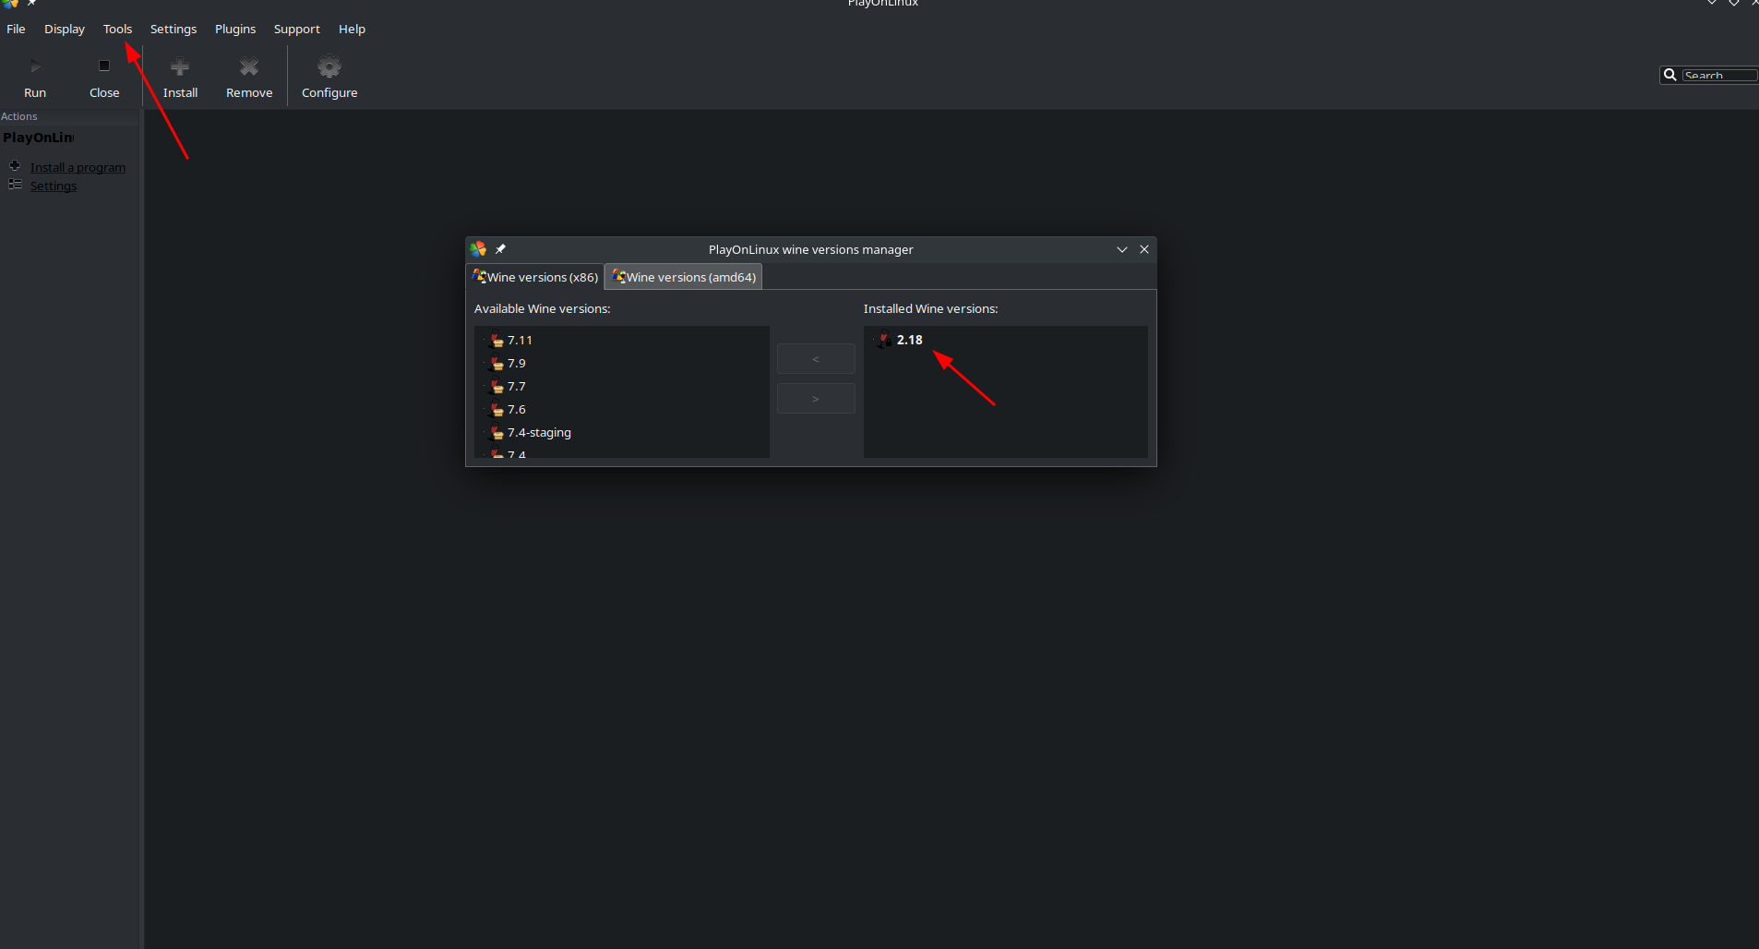Open the Support menu
The height and width of the screenshot is (949, 1759).
coord(297,29)
